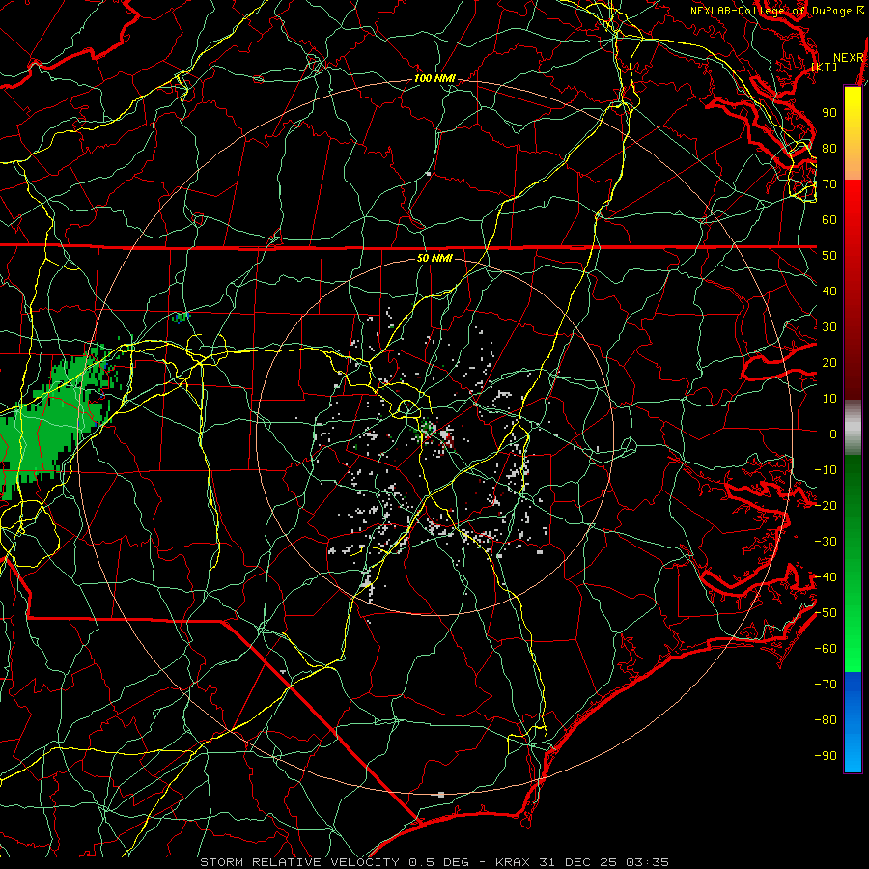This screenshot has height=869, width=869.
Task: Click the -40 scale value
Action: [x=826, y=577]
